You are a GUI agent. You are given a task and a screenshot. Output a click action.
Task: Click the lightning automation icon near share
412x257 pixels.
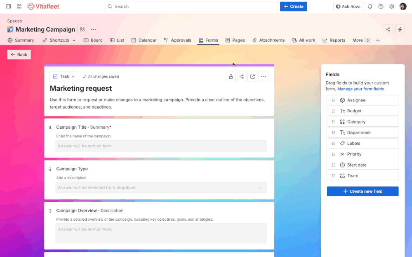point(400,29)
